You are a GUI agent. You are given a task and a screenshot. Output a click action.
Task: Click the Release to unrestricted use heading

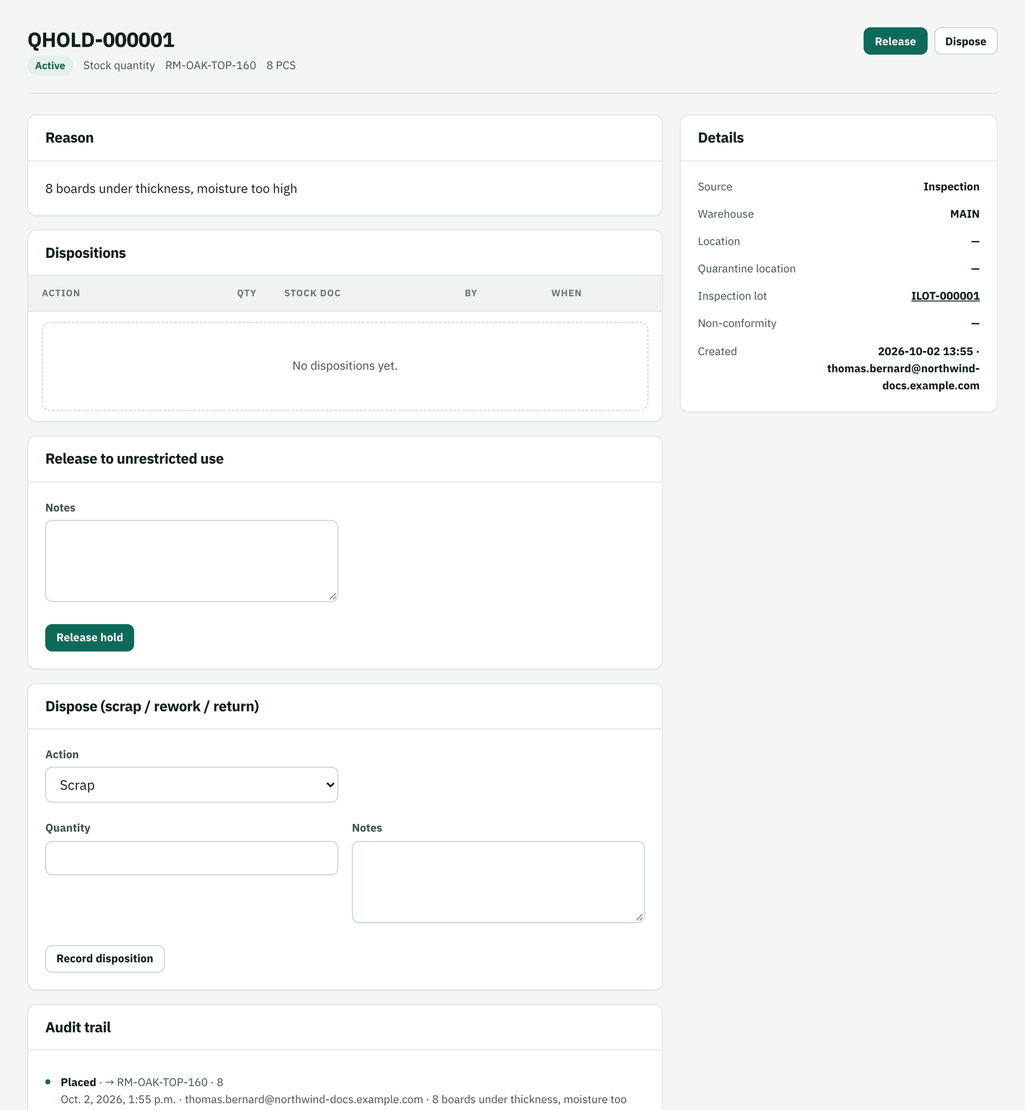coord(134,459)
